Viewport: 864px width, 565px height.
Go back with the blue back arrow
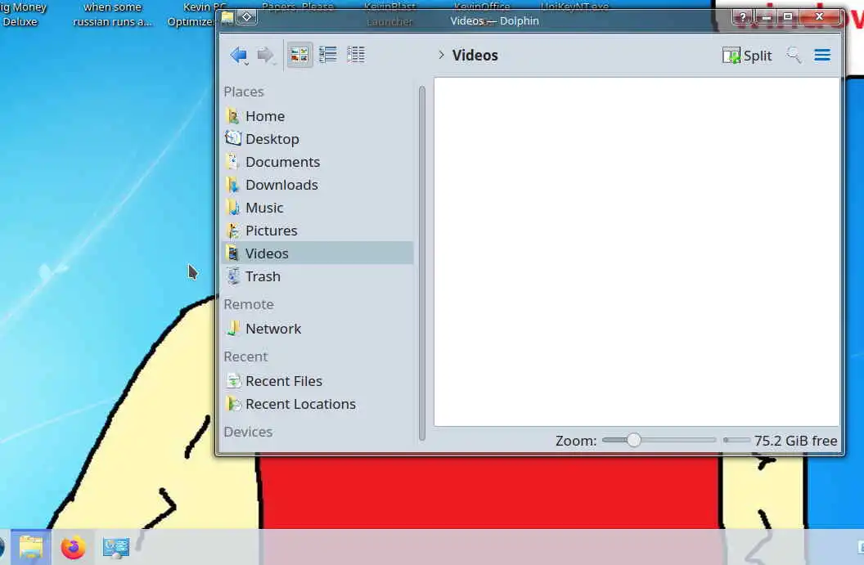pos(239,55)
